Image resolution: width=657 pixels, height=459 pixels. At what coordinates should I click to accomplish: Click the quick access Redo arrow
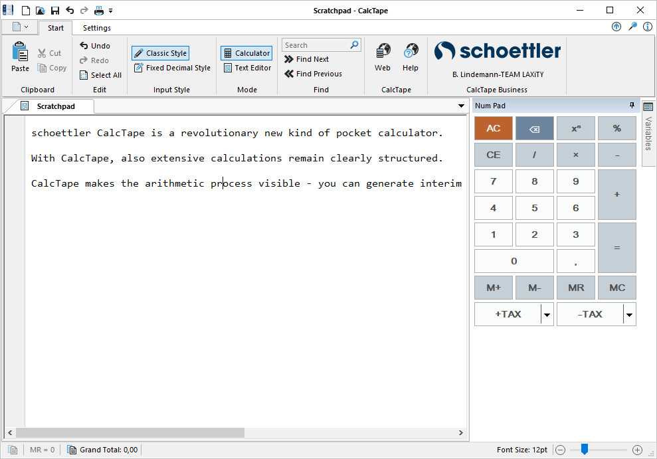[84, 10]
